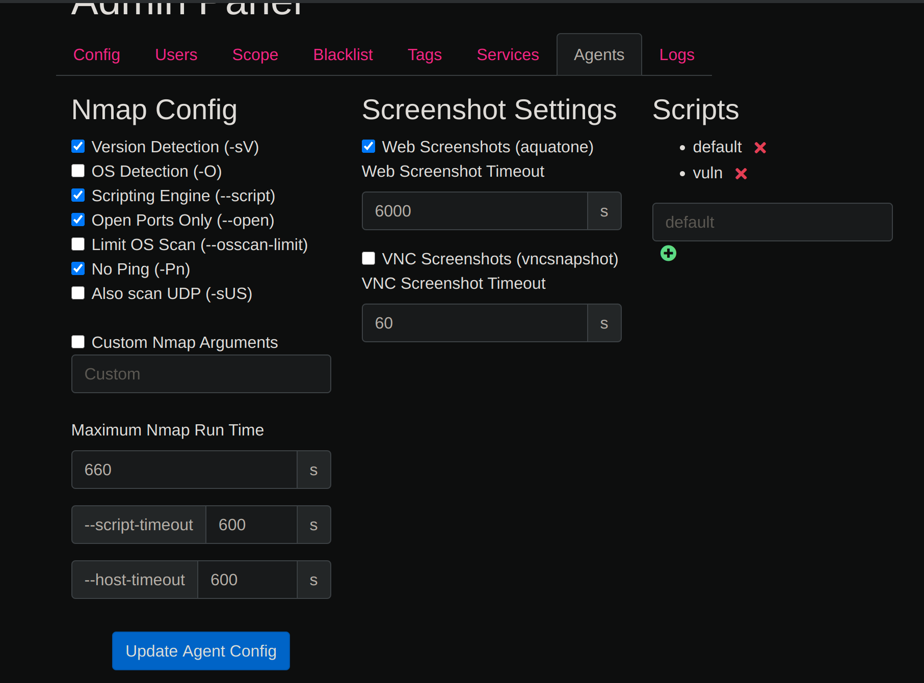The width and height of the screenshot is (924, 683).
Task: Enable Custom Nmap Arguments
Action: point(77,342)
